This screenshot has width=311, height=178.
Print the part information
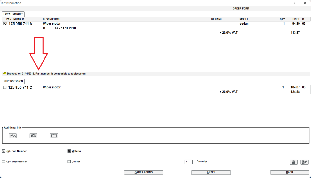click(294, 162)
